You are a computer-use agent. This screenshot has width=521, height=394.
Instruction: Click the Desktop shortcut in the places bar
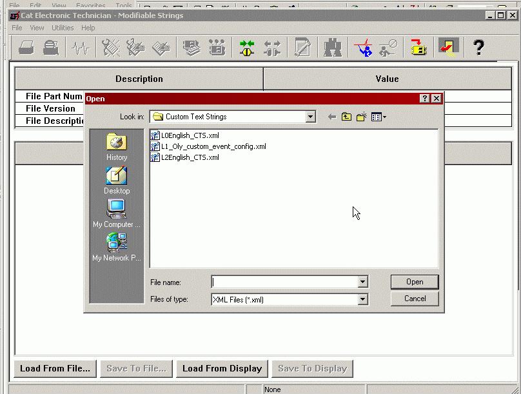(x=117, y=181)
